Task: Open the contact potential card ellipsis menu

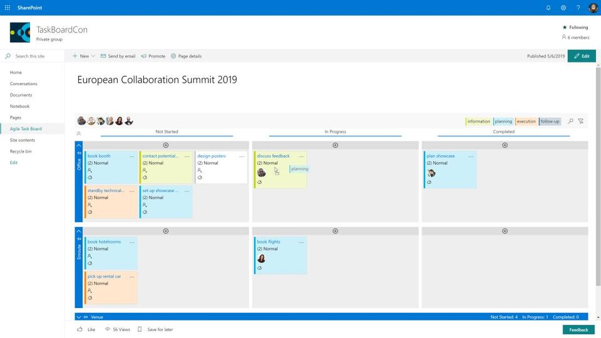Action: 187,156
